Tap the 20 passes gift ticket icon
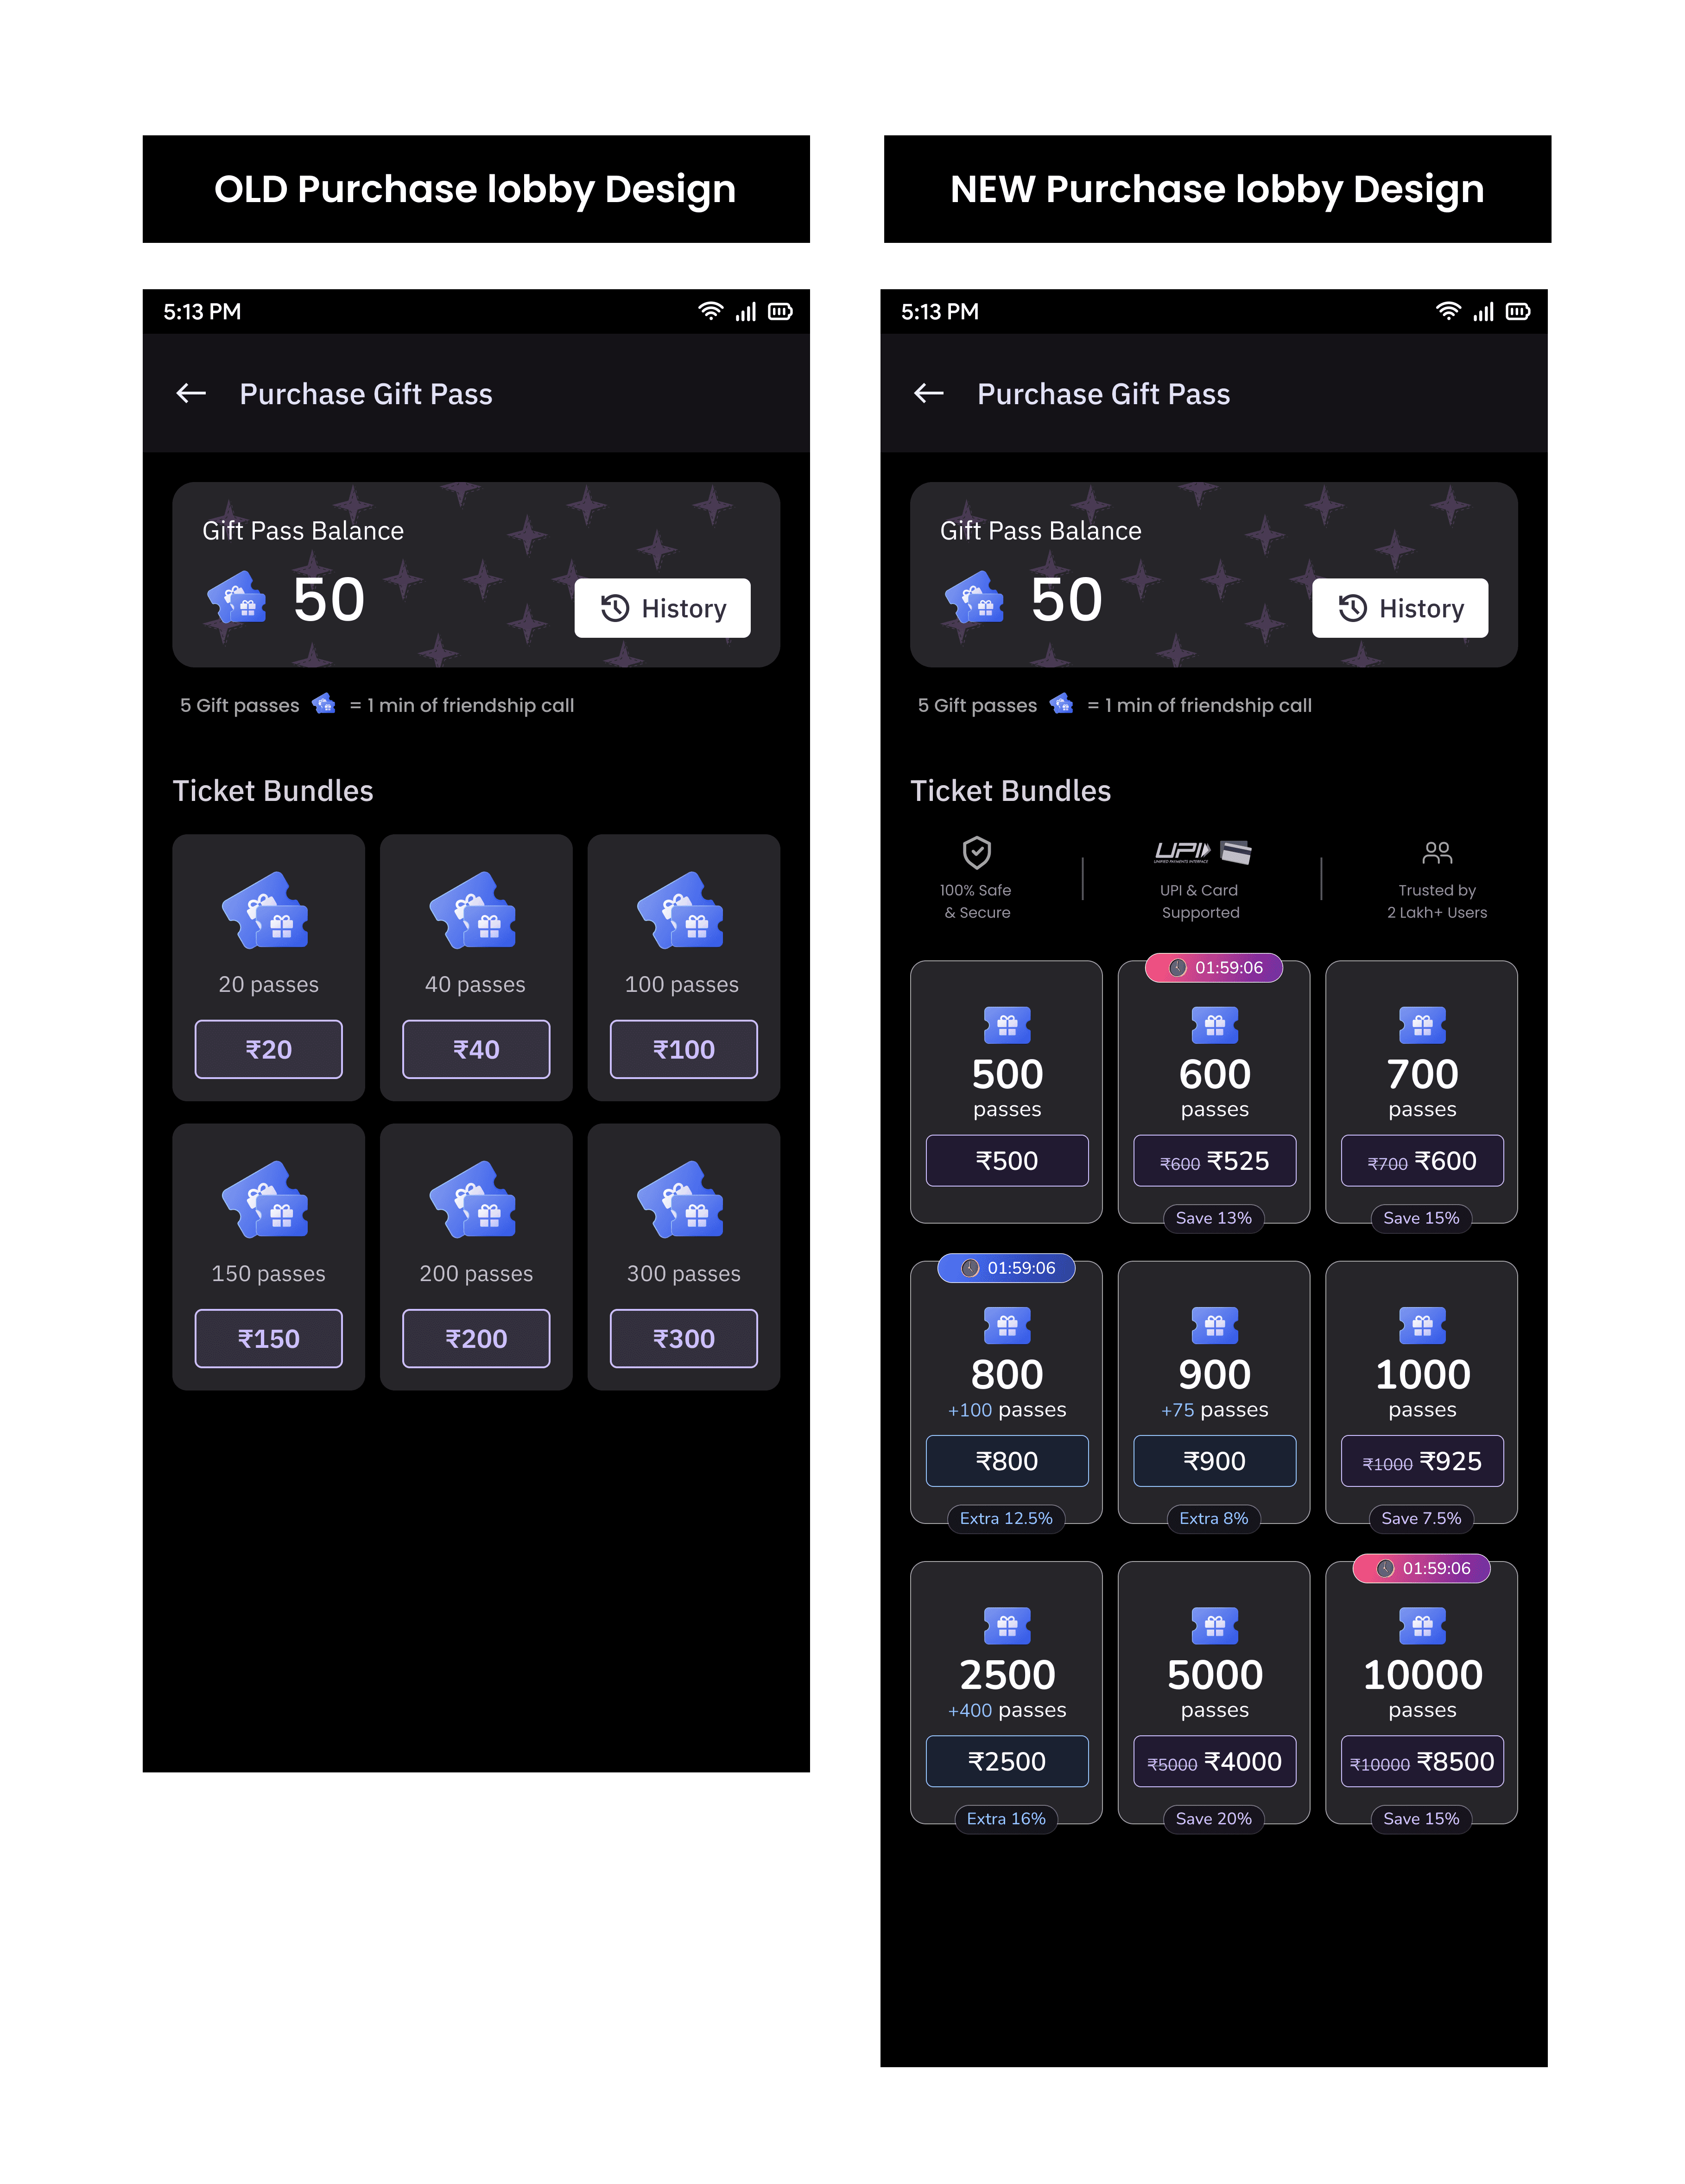 [x=266, y=910]
